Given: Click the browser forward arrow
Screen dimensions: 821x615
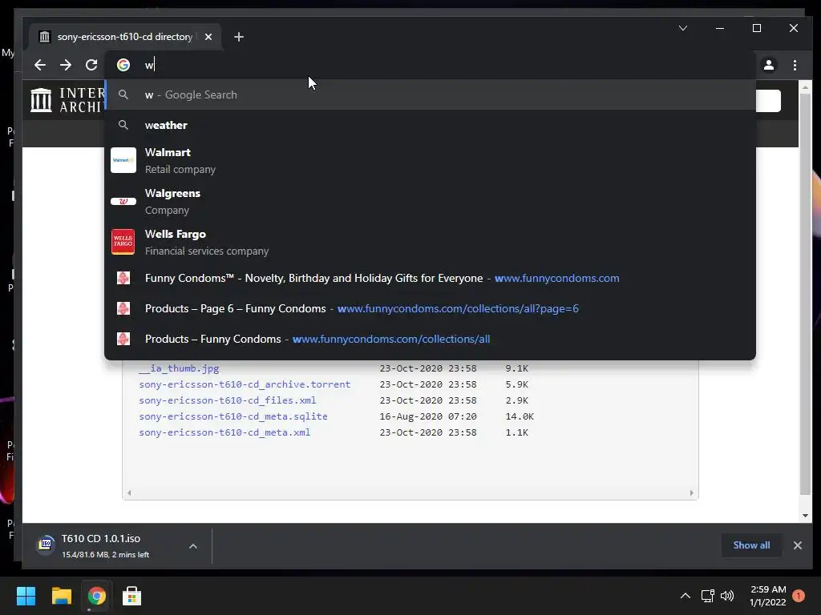Looking at the screenshot, I should coord(66,65).
